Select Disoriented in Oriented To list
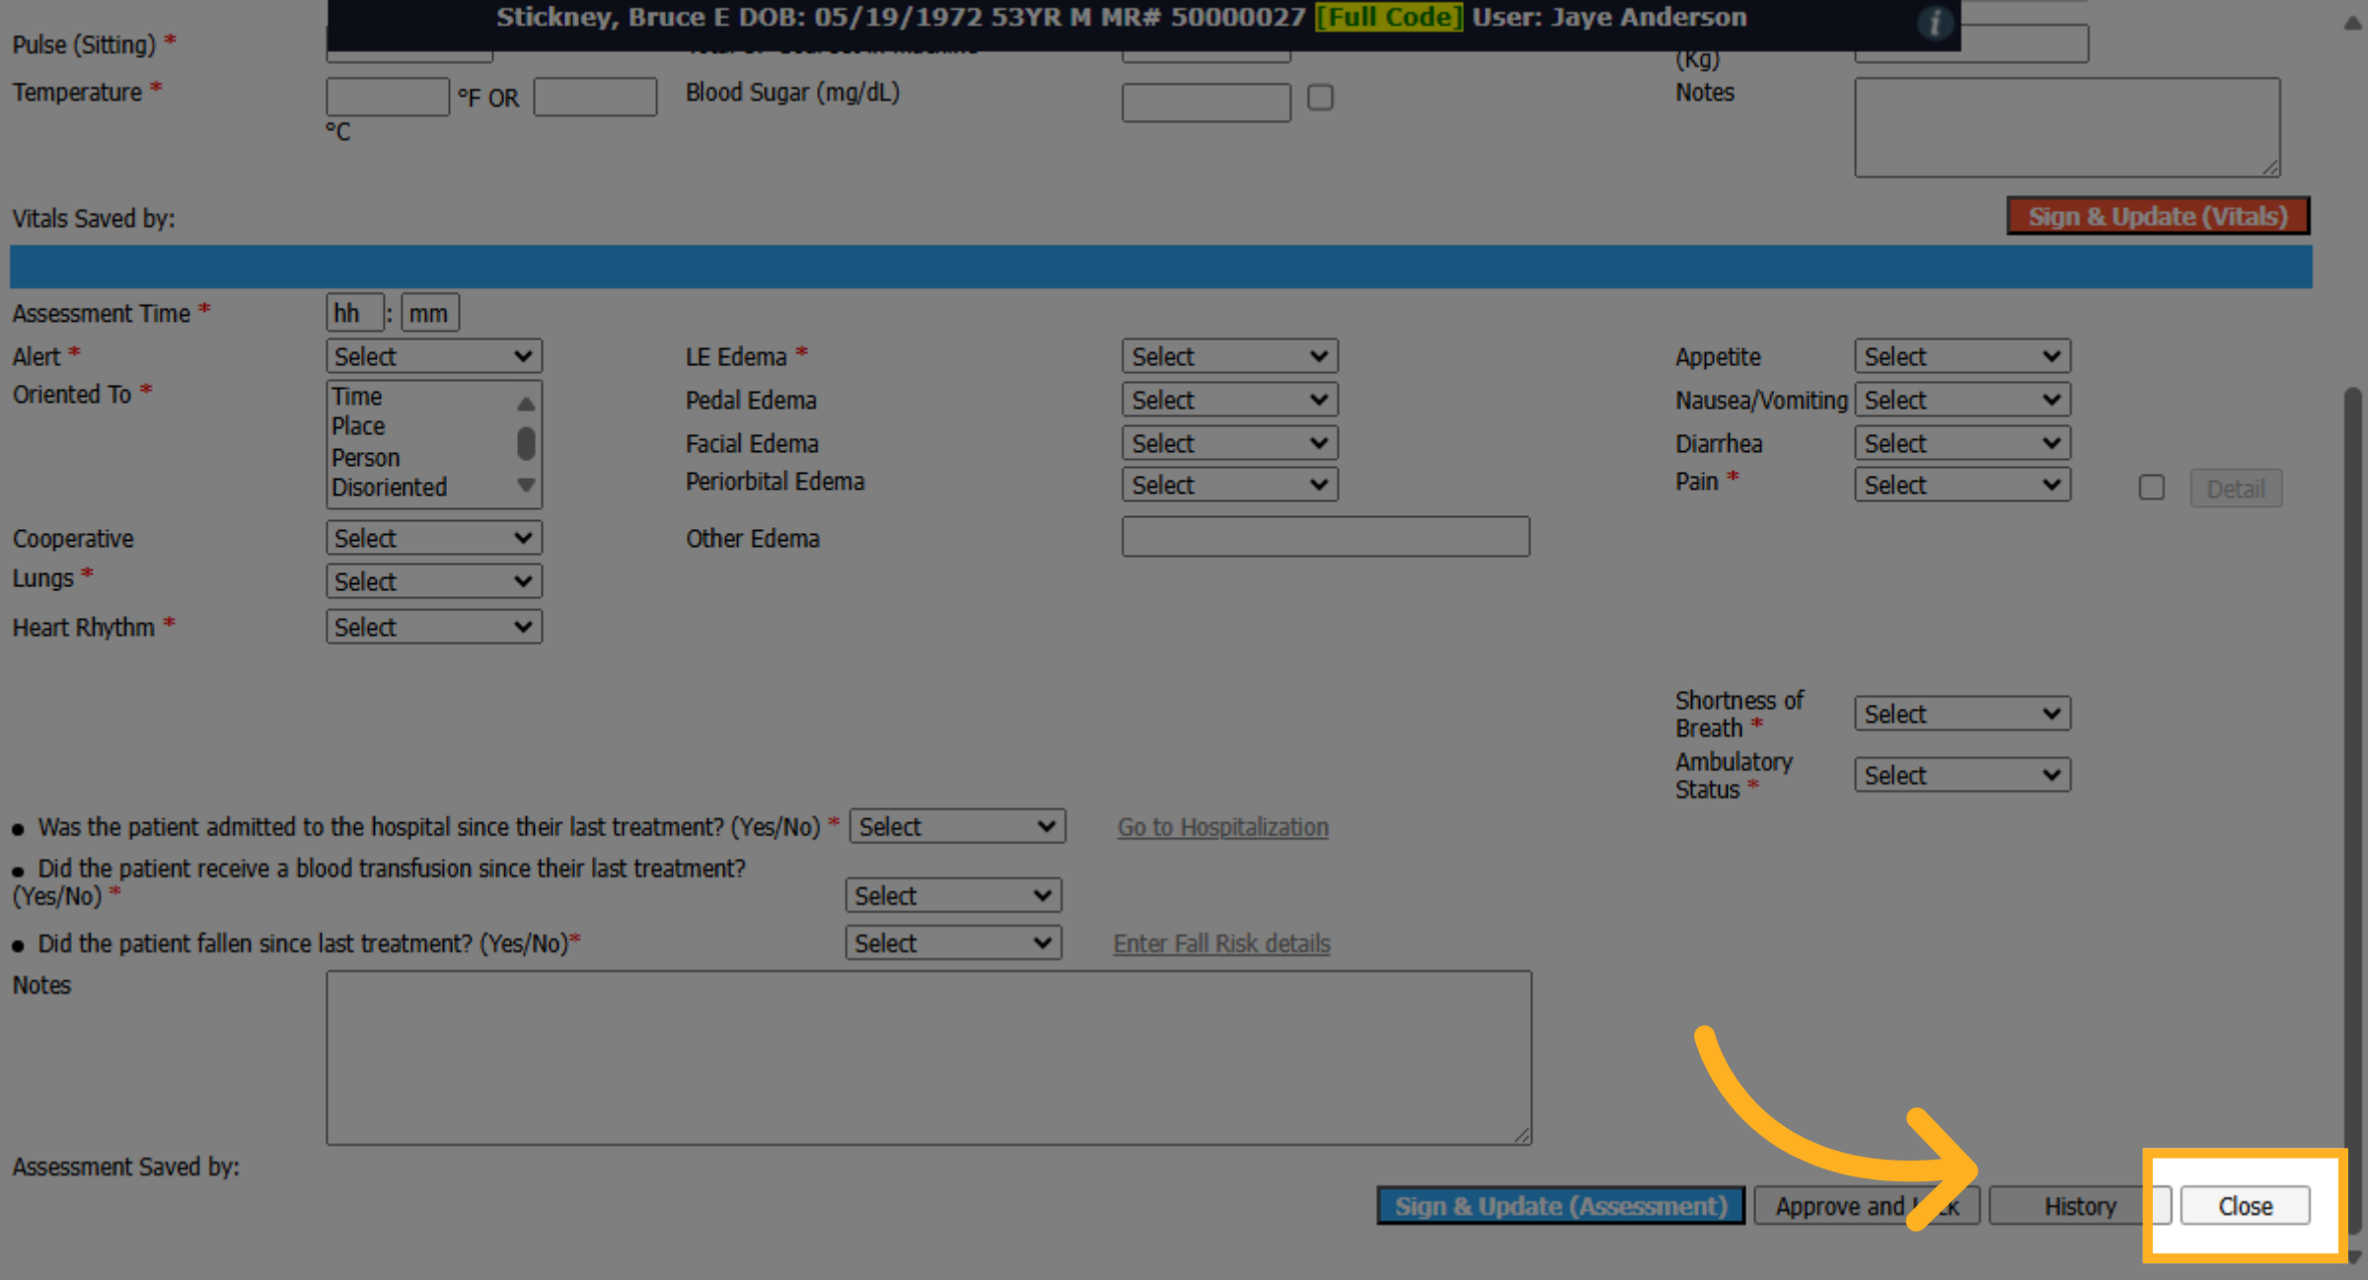Image resolution: width=2368 pixels, height=1280 pixels. click(390, 488)
